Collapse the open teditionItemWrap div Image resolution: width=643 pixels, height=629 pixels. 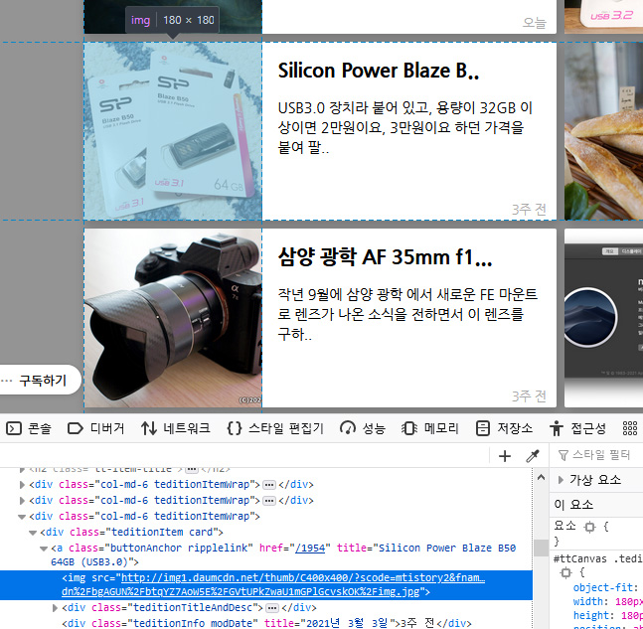pos(22,517)
